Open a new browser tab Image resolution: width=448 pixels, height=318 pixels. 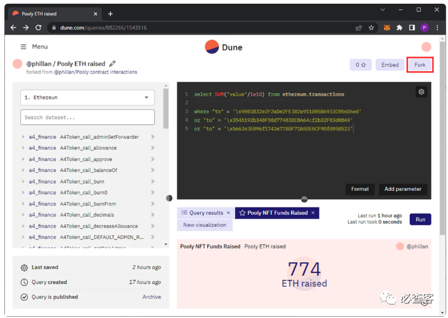(x=110, y=14)
